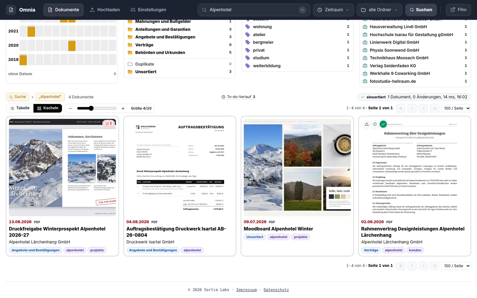The height and width of the screenshot is (298, 477).
Task: Click the kunden tag on Rahmenvertrag card
Action: tap(415, 250)
